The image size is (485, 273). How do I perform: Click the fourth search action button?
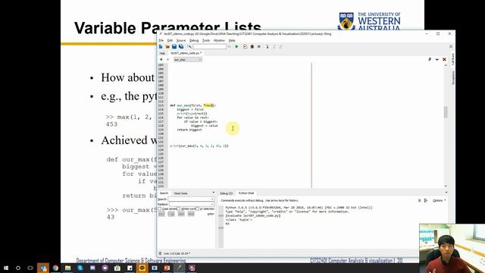pyautogui.click(x=191, y=214)
